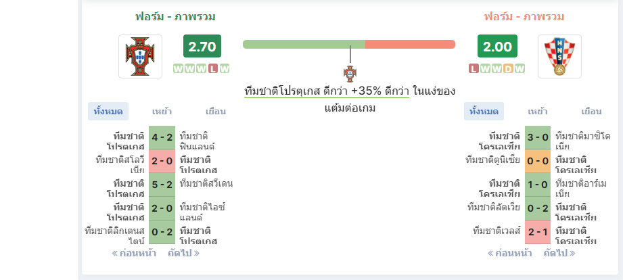Click the Portugal team crest logo
Image resolution: width=623 pixels, height=280 pixels.
[x=140, y=56]
